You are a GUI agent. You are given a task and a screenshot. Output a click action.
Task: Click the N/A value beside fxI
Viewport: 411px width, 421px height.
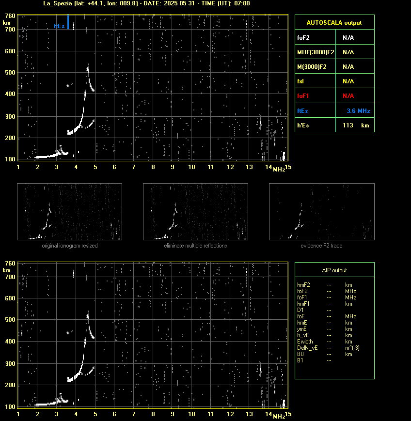(x=348, y=81)
